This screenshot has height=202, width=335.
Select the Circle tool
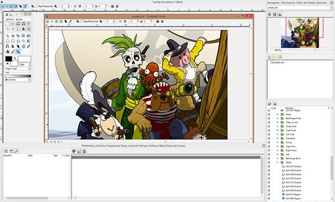pos(8,41)
